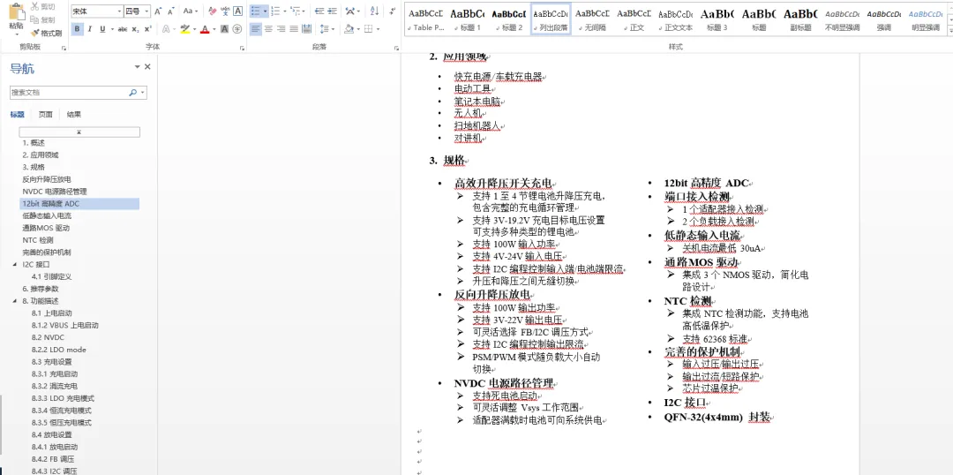Center-align the paragraph

pos(268,28)
